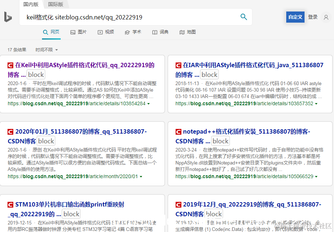Expand the arrow after URL details/105066529

316,177
